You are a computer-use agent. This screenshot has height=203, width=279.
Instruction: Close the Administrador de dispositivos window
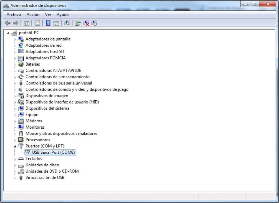[268, 4]
